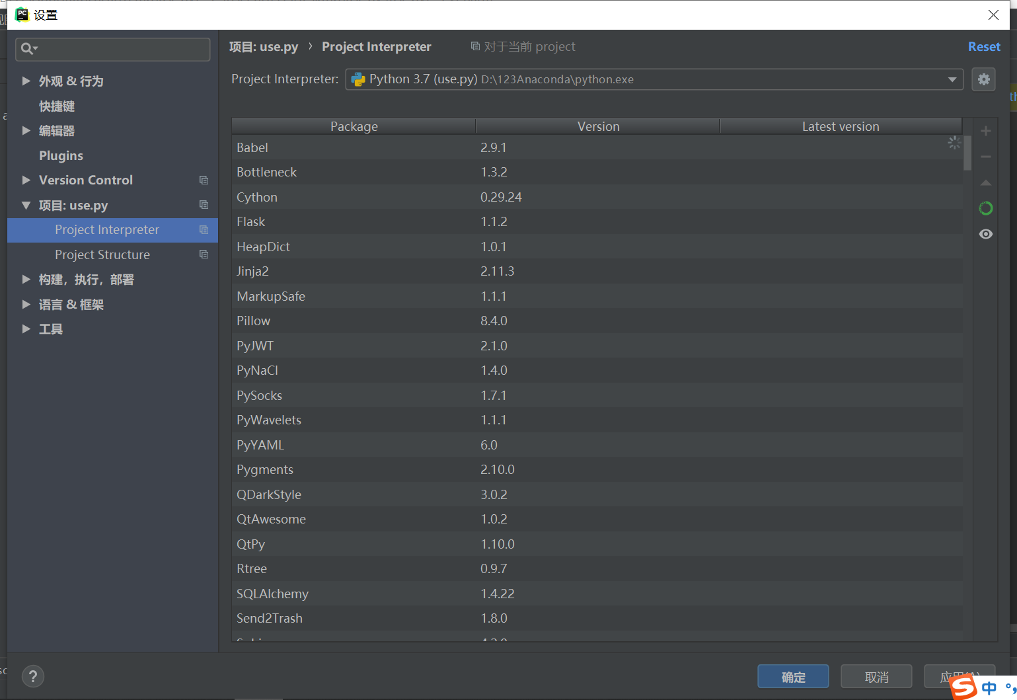This screenshot has height=700, width=1017.
Task: Select Project Structure tree item
Action: click(112, 254)
